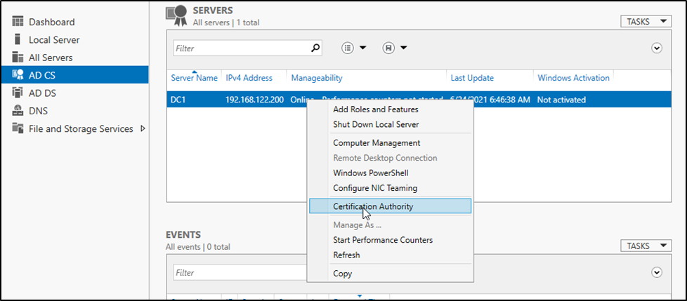Click the File and Storage Services icon

18,128
